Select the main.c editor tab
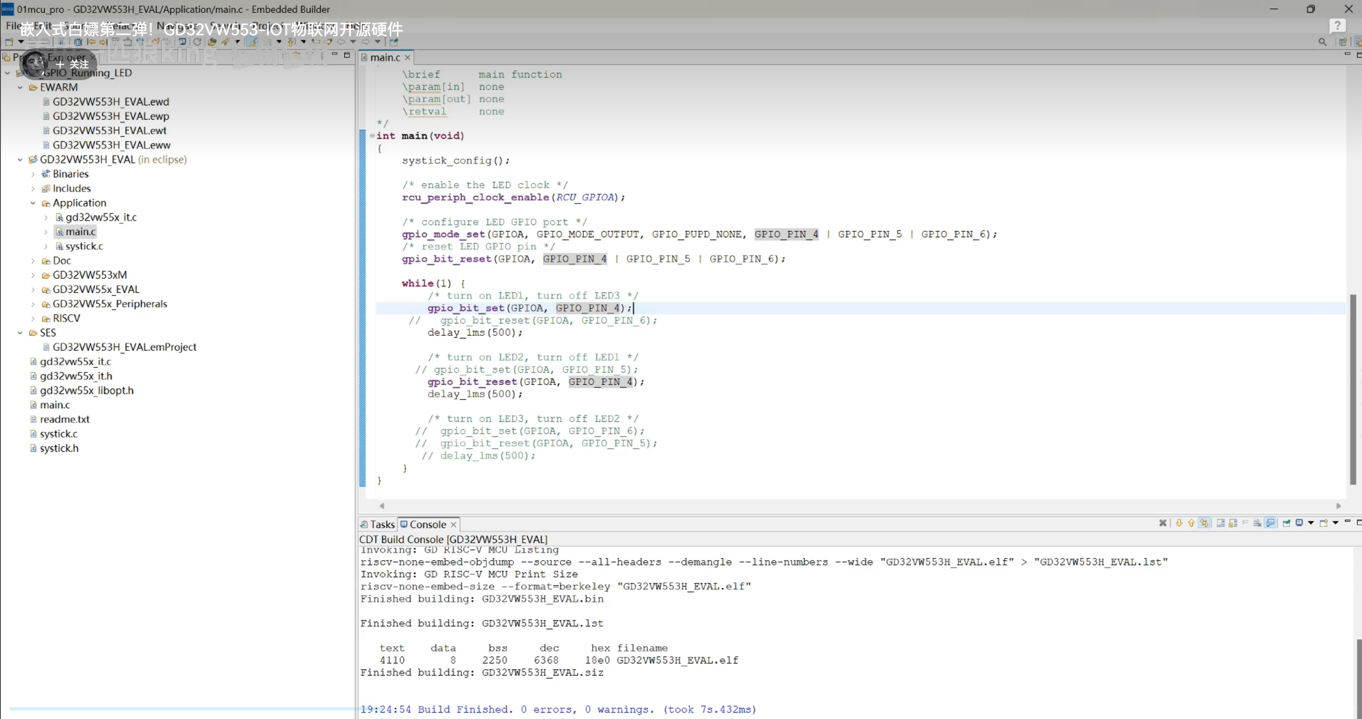Screen dimensions: 1362x719 click(384, 57)
